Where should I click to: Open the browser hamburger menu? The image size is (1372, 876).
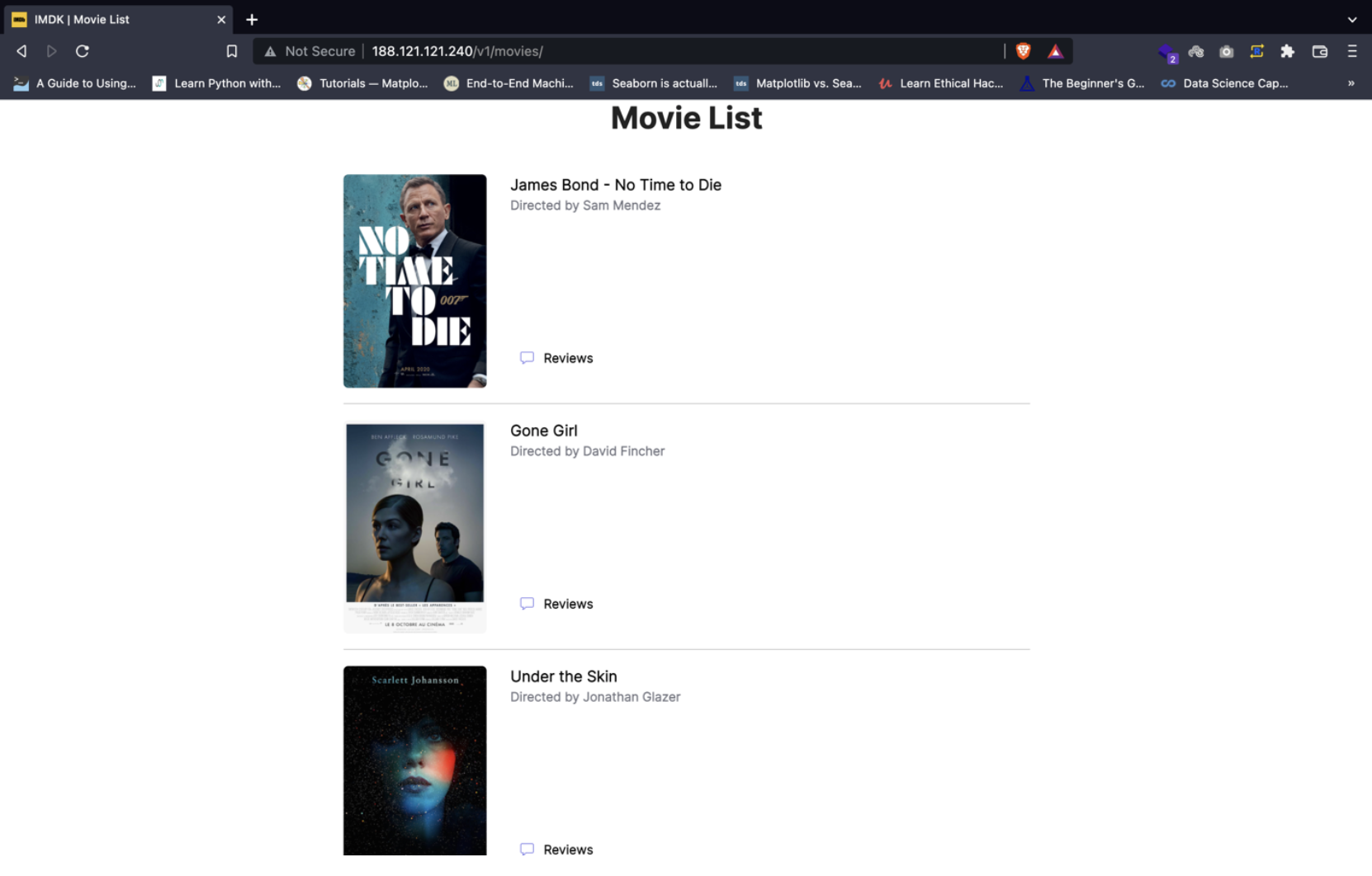pos(1352,51)
